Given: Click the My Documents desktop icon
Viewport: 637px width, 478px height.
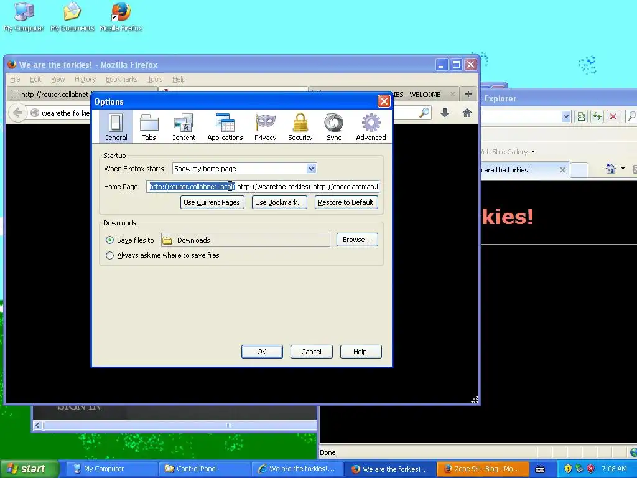Looking at the screenshot, I should 72,17.
